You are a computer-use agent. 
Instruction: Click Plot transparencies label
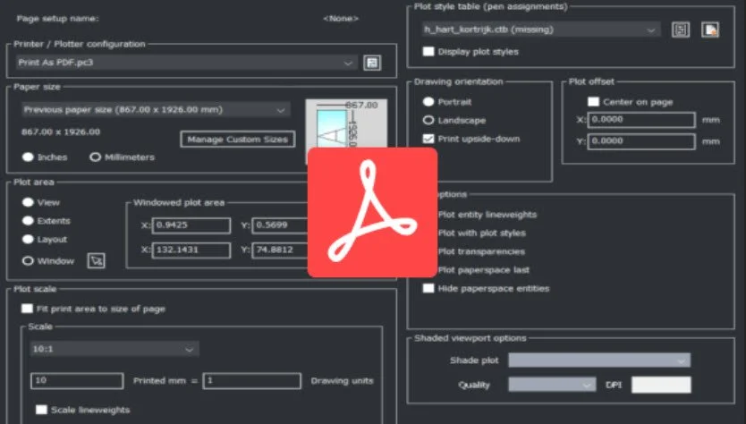coord(481,251)
